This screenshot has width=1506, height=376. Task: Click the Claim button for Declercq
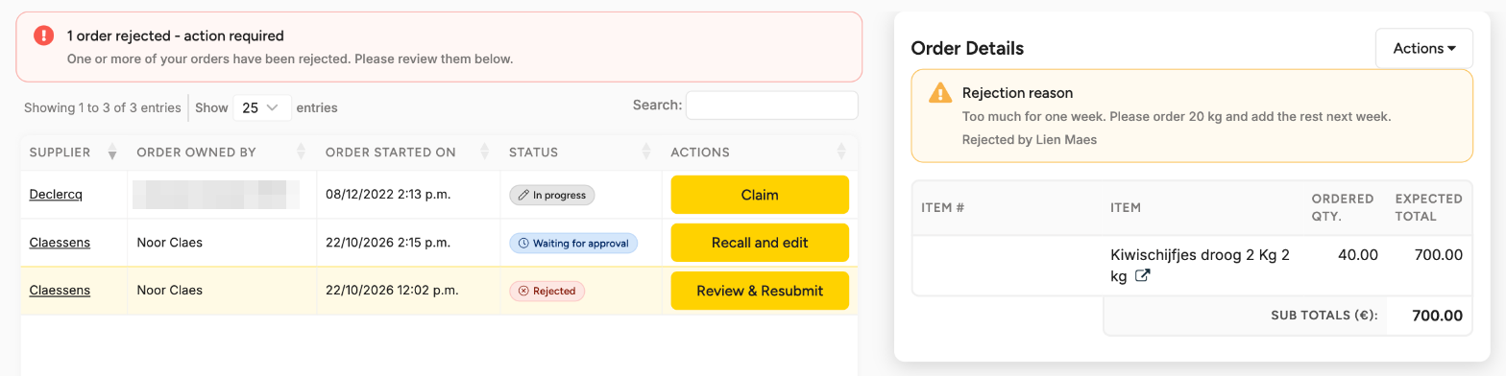click(x=760, y=195)
